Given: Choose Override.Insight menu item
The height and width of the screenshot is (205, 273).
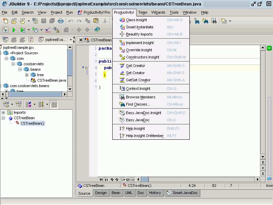Looking at the screenshot, I should click(151, 50).
